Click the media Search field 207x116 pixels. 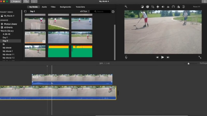(100, 11)
